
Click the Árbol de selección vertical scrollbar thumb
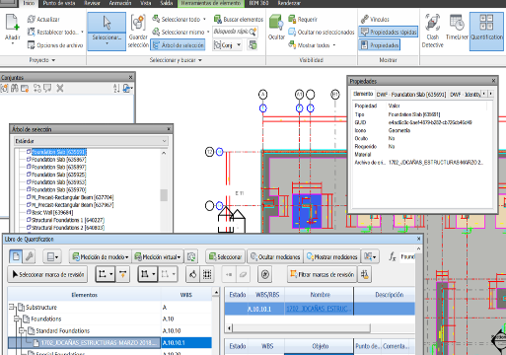point(164,195)
